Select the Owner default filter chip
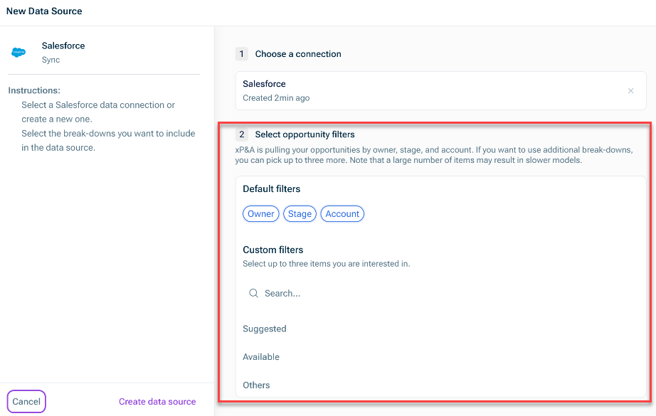Image resolution: width=656 pixels, height=416 pixels. [260, 213]
